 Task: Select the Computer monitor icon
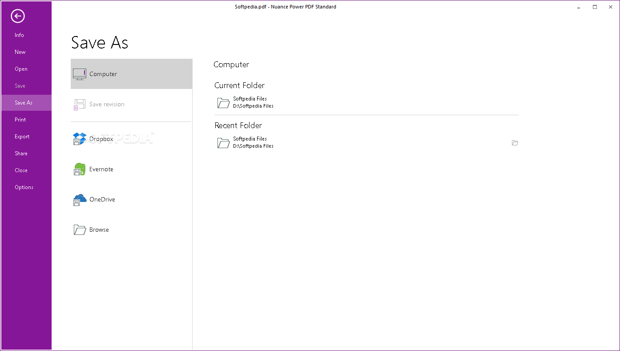[x=80, y=74]
